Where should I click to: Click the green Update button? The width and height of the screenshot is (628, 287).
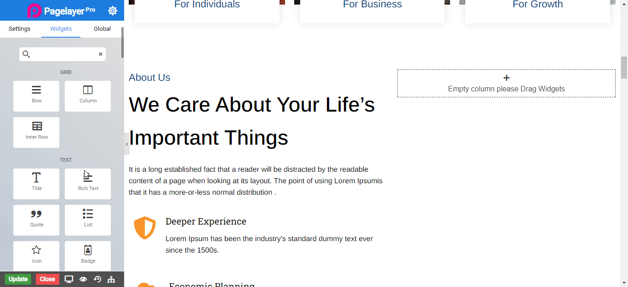[18, 279]
